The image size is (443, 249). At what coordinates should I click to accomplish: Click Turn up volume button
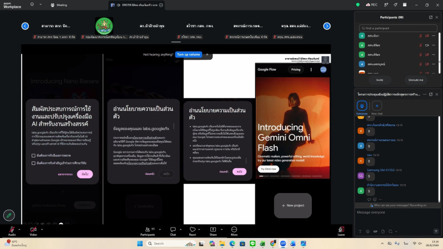point(188,54)
